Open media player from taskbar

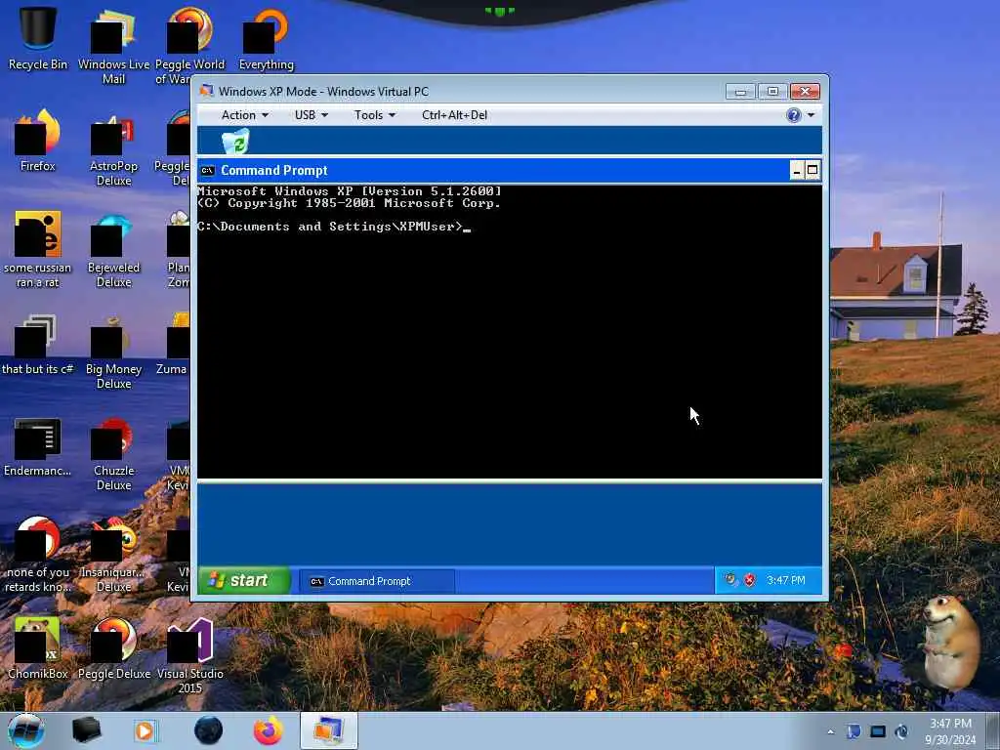coord(146,730)
